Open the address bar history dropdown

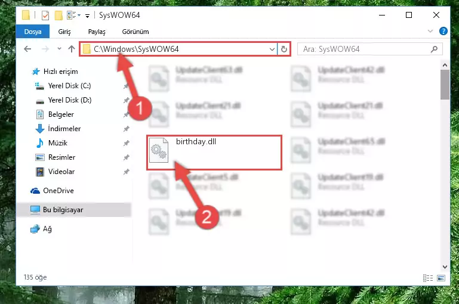point(272,49)
